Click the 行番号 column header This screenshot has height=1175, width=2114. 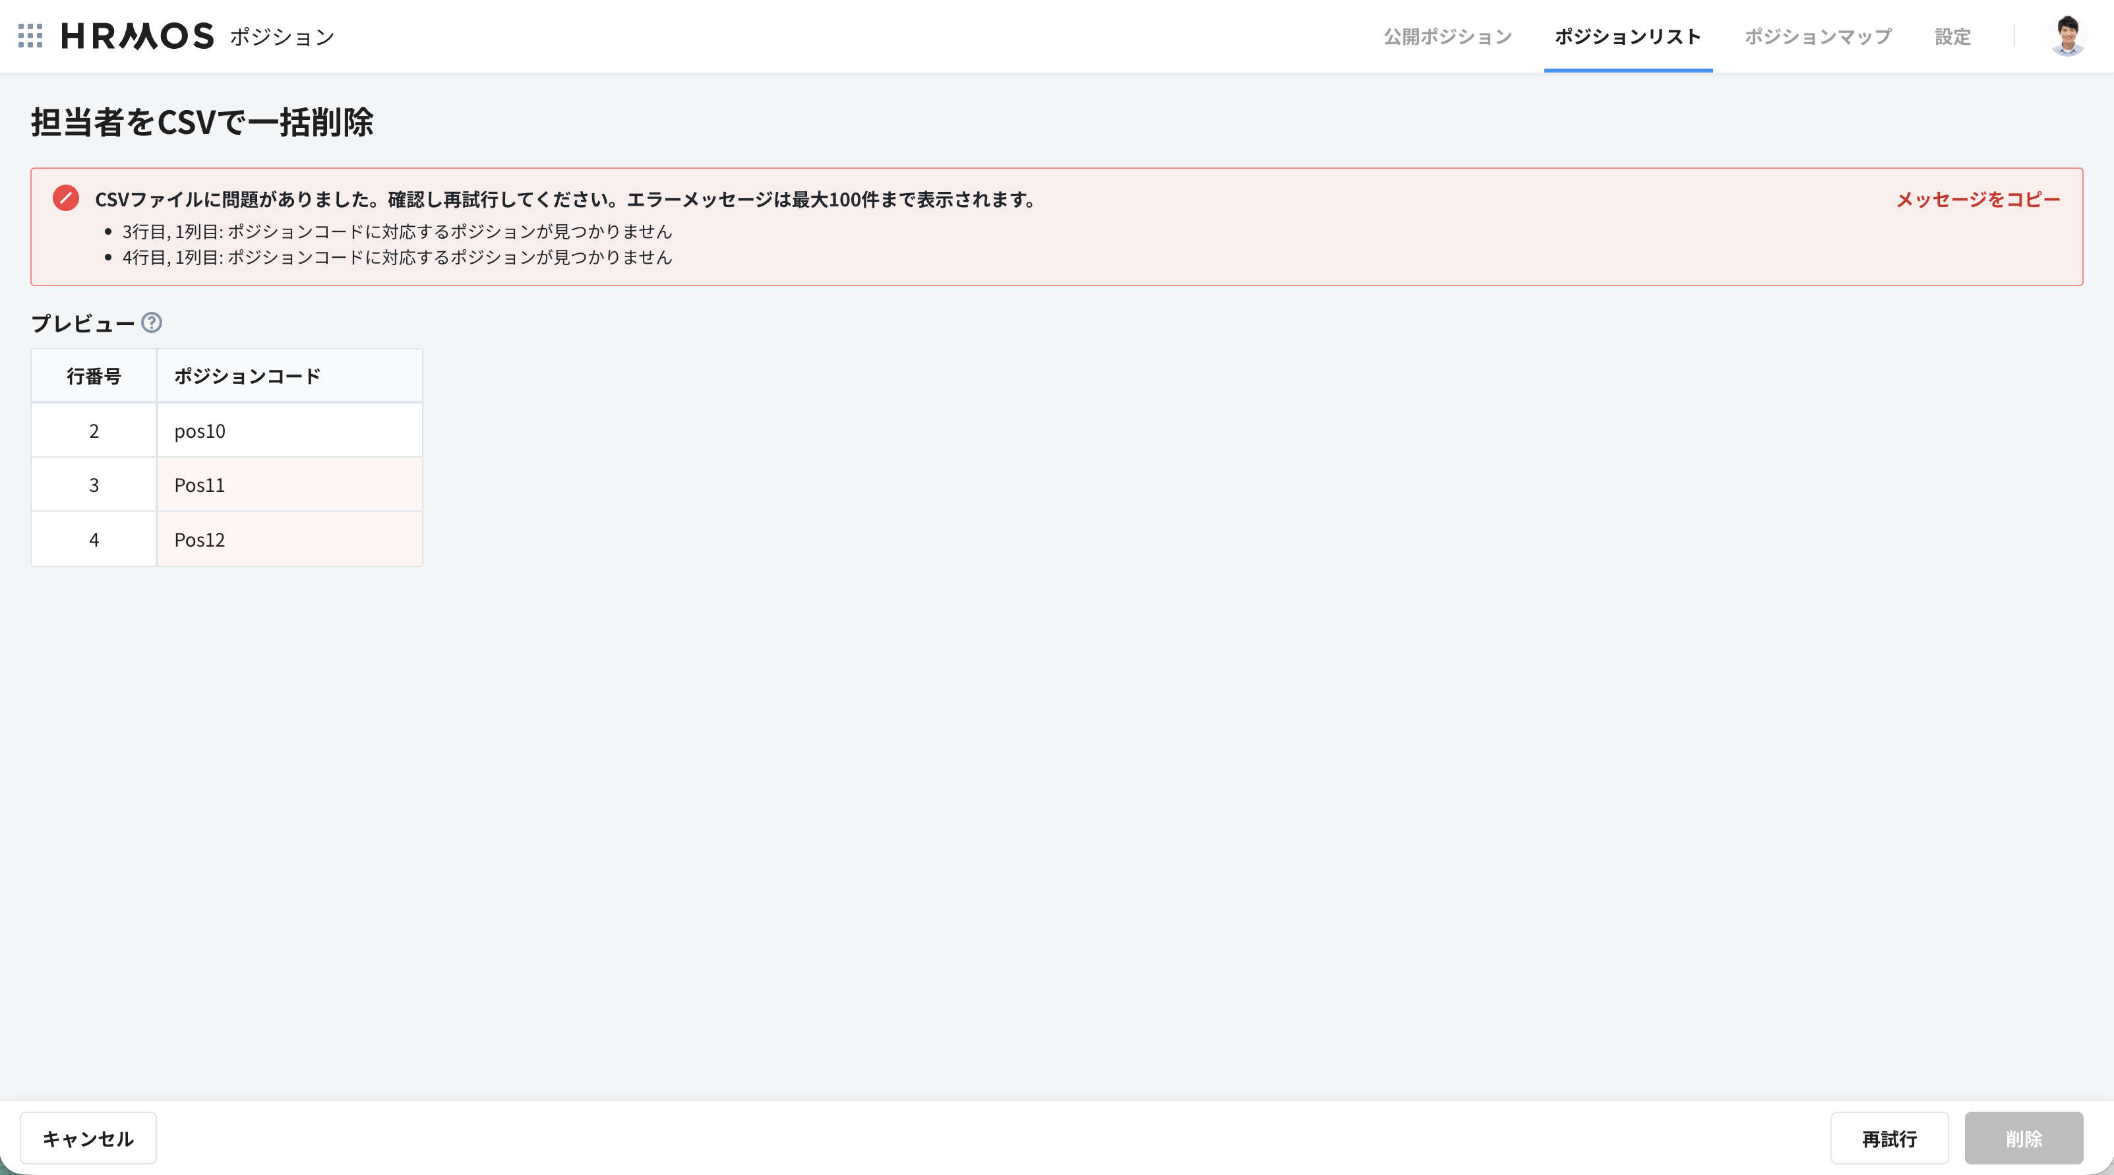pyautogui.click(x=94, y=376)
